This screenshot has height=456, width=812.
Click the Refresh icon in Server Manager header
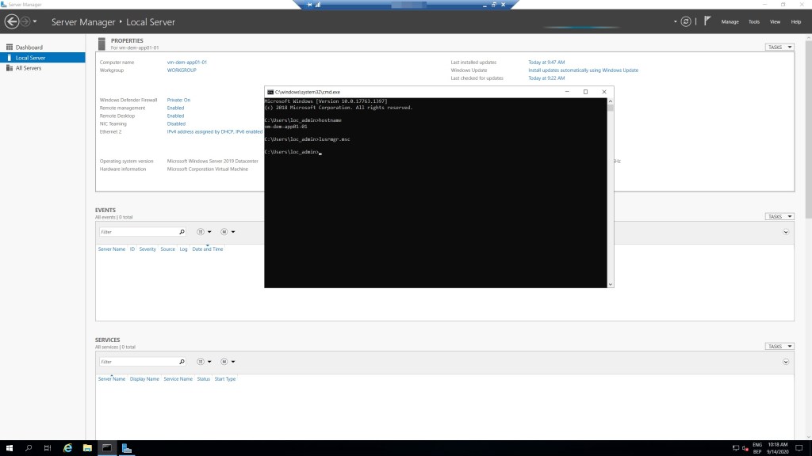[685, 21]
